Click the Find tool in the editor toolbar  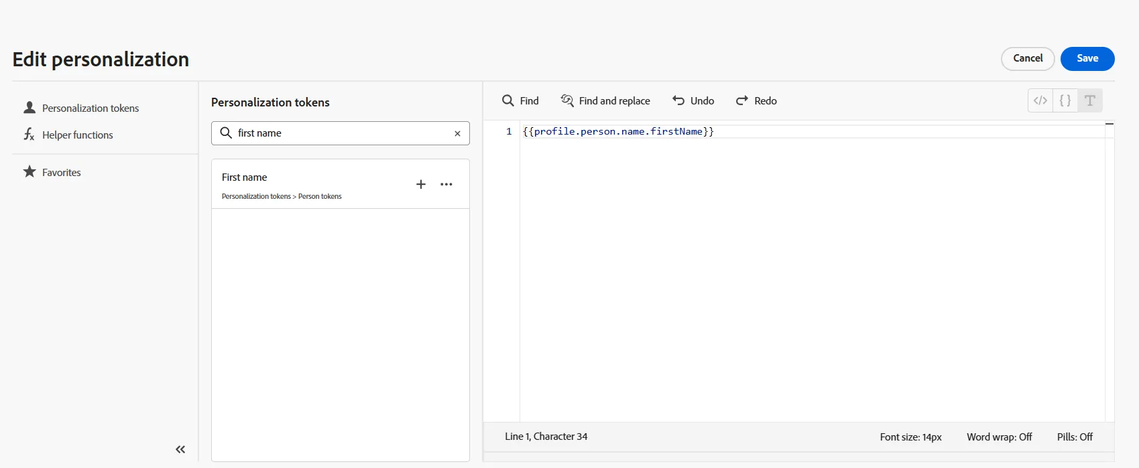(520, 100)
